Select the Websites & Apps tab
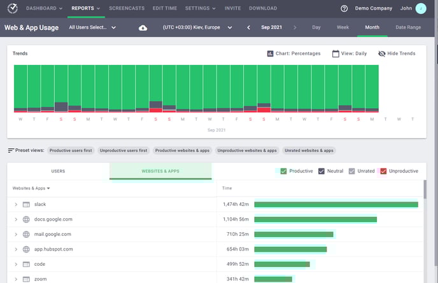This screenshot has width=438, height=283. (160, 171)
